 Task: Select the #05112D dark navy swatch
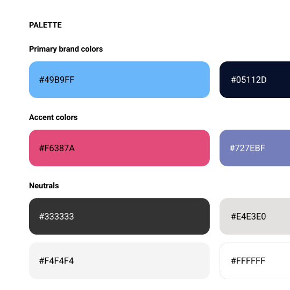(255, 80)
